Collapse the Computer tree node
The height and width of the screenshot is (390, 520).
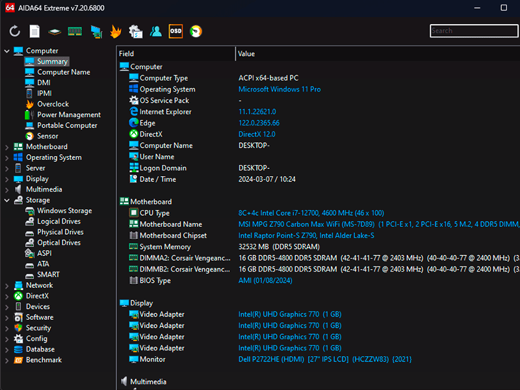[x=7, y=51]
